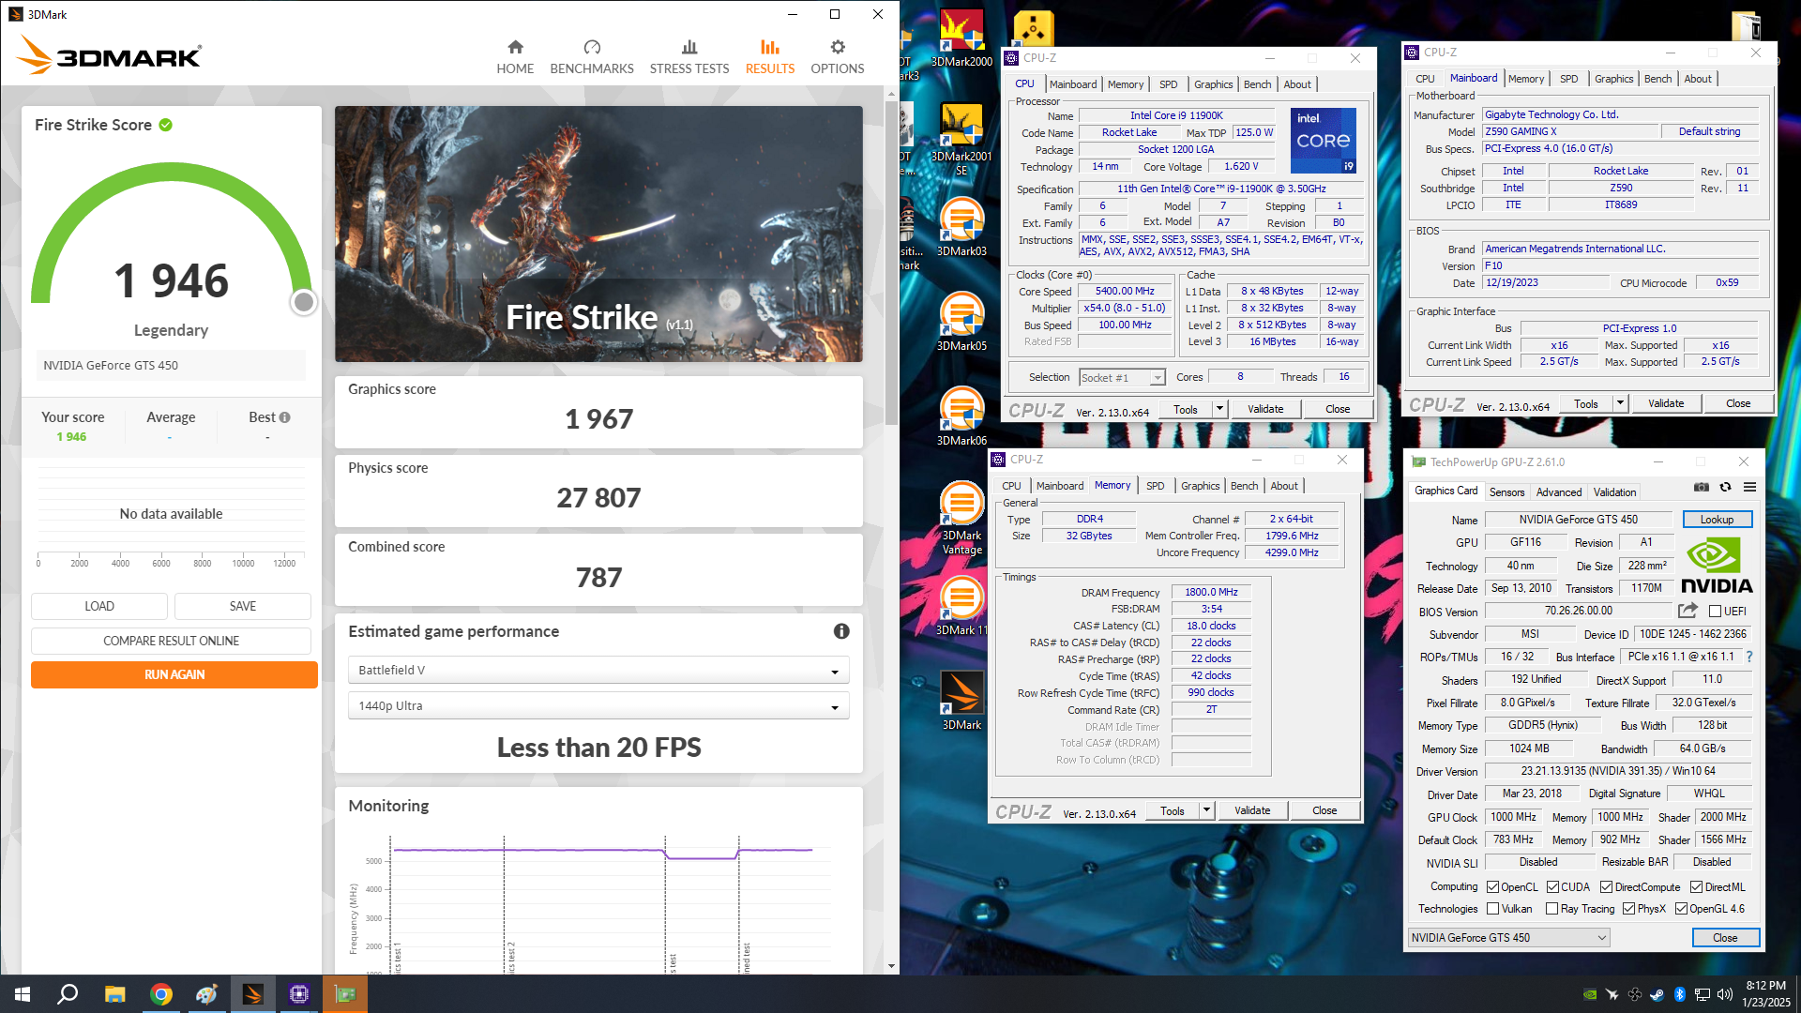Image resolution: width=1801 pixels, height=1013 pixels.
Task: Open Socket #1 selection dropdown in CPU-Z
Action: tap(1121, 378)
